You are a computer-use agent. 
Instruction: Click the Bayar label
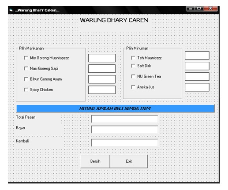click(x=21, y=128)
